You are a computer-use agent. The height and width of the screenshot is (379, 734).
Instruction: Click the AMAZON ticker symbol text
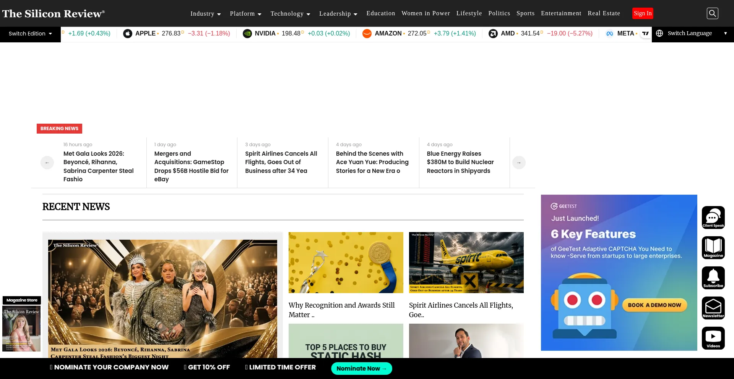click(388, 34)
